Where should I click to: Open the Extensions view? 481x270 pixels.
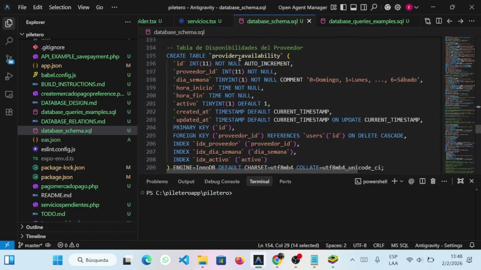[9, 112]
